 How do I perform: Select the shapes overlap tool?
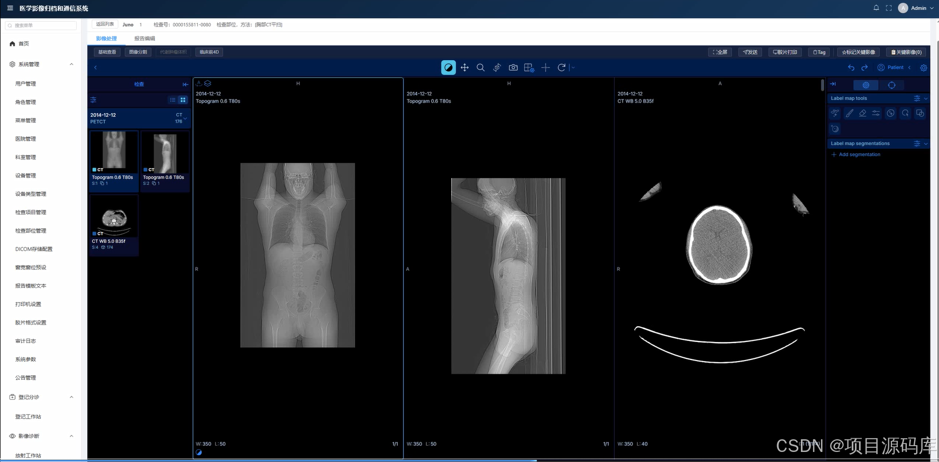pos(920,113)
